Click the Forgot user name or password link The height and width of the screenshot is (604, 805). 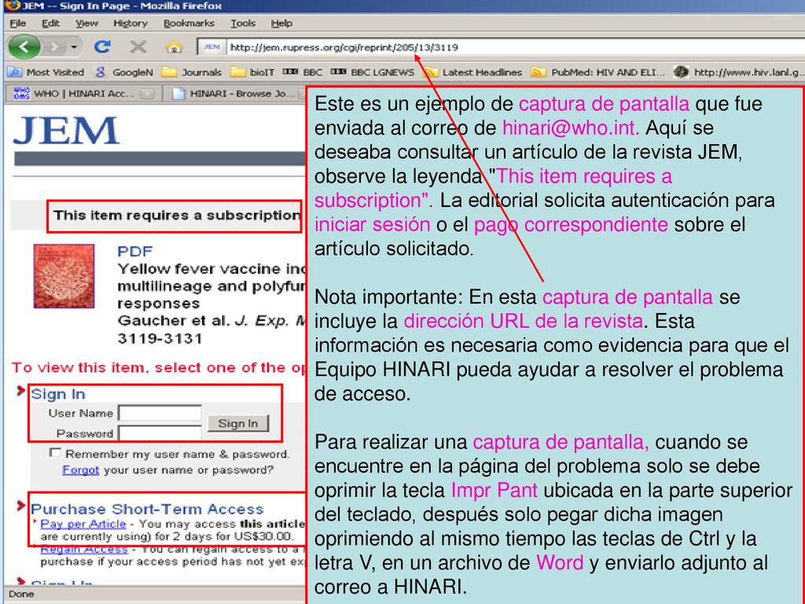[80, 470]
